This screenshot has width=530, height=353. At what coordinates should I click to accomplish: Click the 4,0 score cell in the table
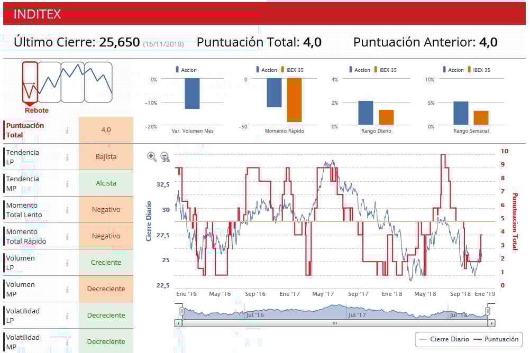click(106, 129)
